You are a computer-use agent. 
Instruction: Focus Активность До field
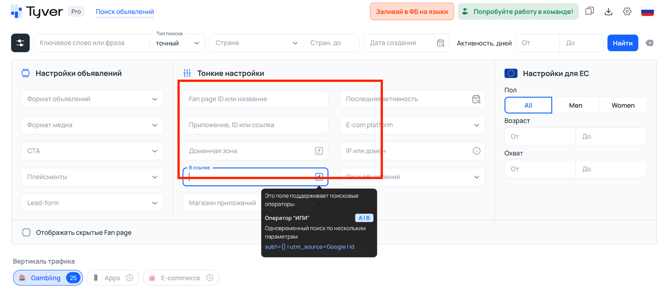[x=581, y=43]
